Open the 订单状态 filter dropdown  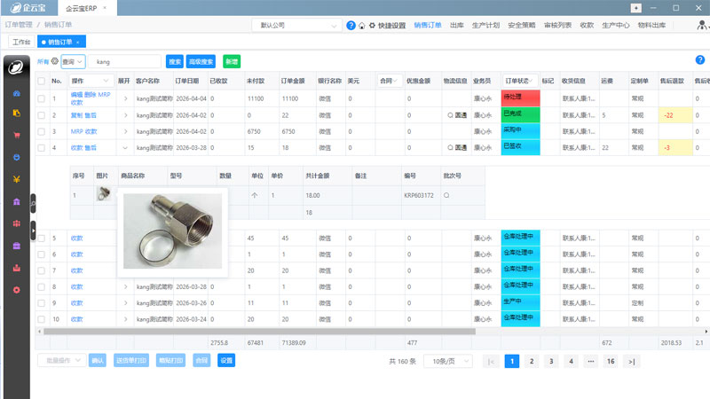pos(520,81)
